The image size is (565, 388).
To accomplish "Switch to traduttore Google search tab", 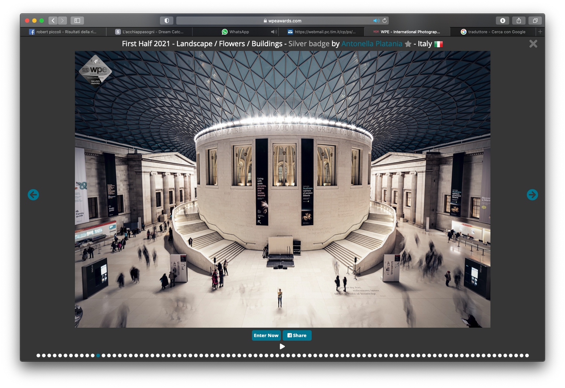I will pos(493,32).
